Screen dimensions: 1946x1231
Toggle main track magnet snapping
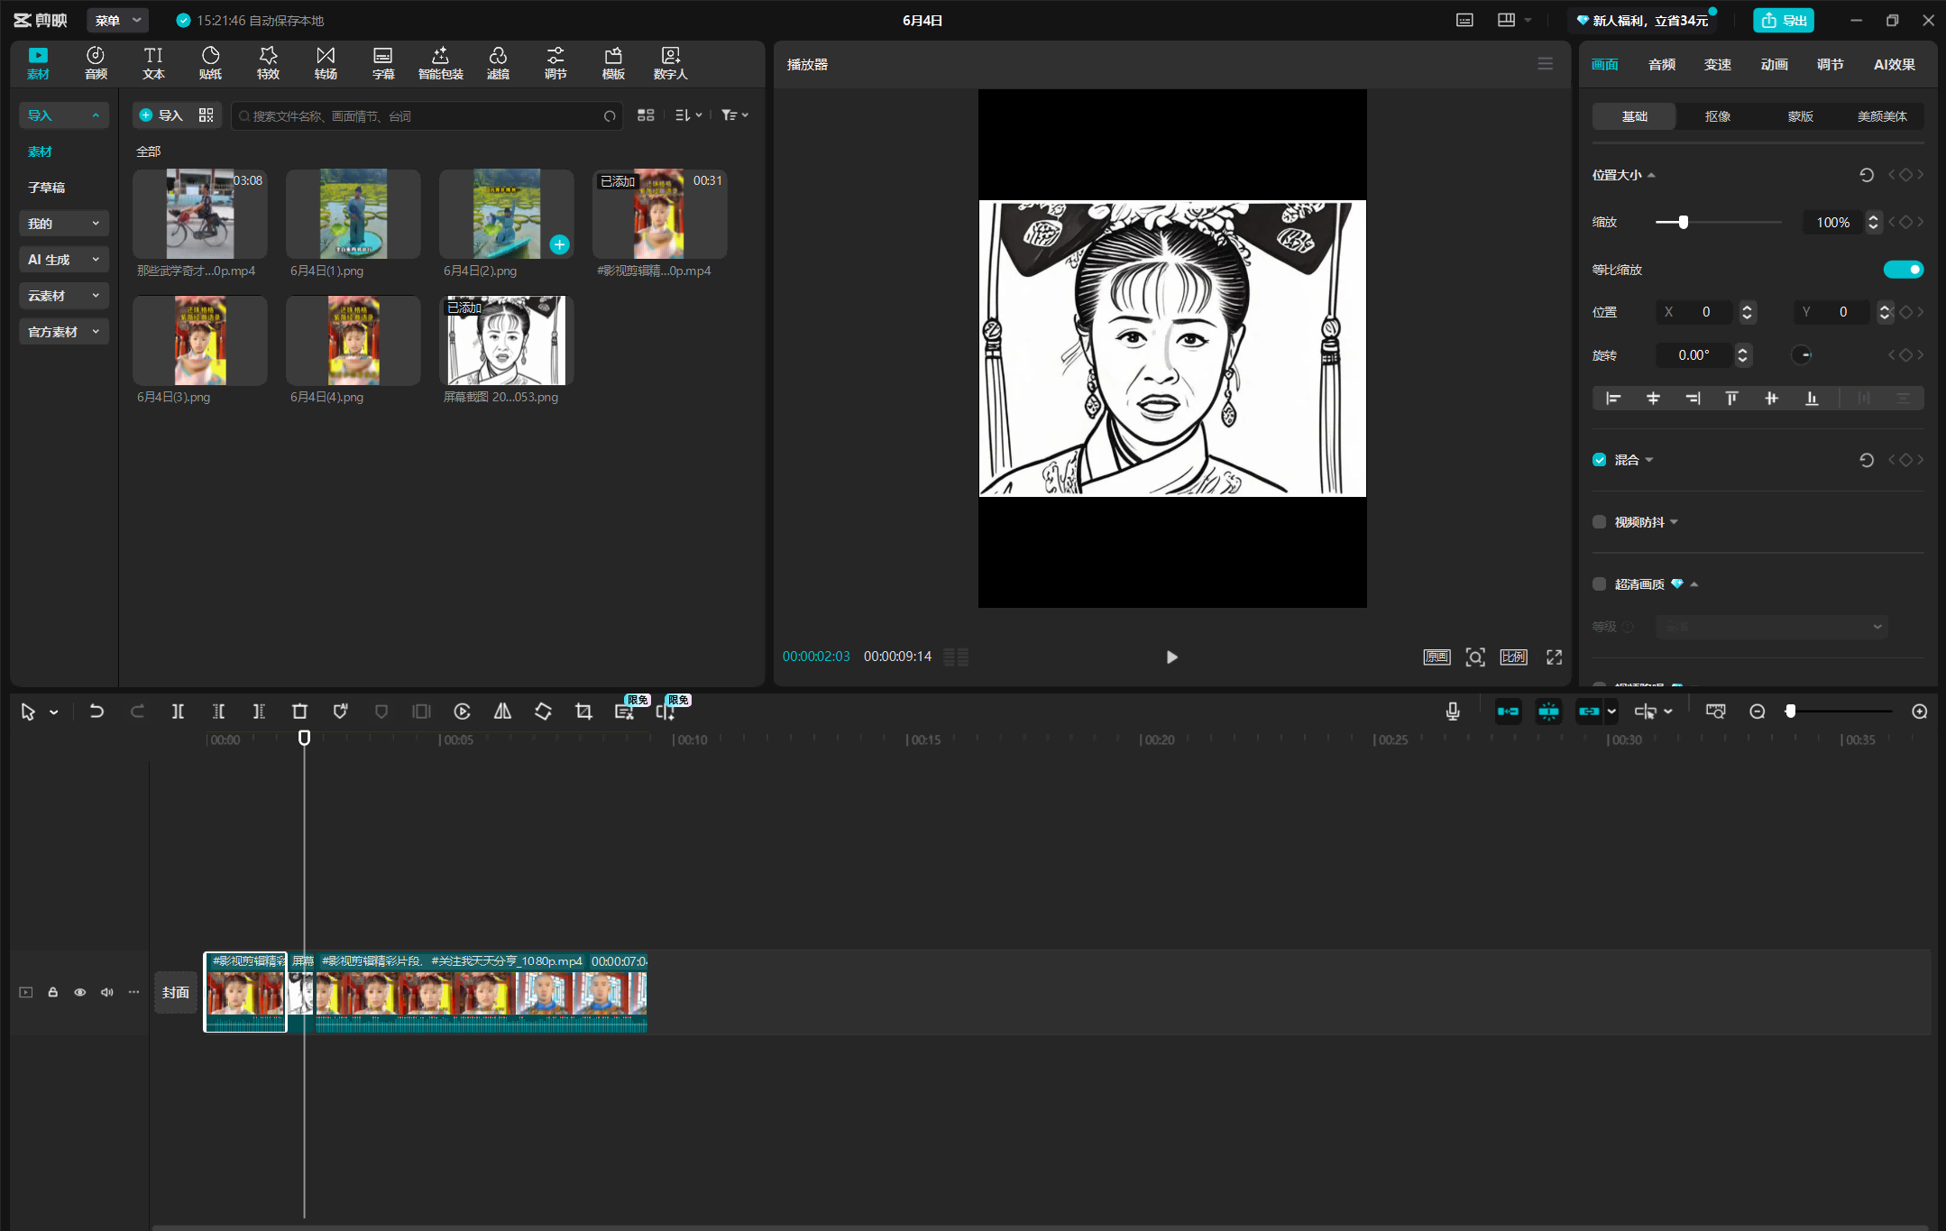coord(1508,712)
